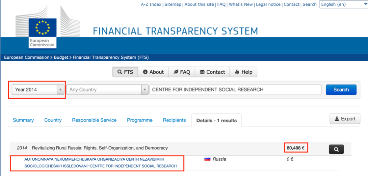The width and height of the screenshot is (368, 176).
Task: Click Revitalizing Rural Russia project title
Action: pyautogui.click(x=100, y=148)
